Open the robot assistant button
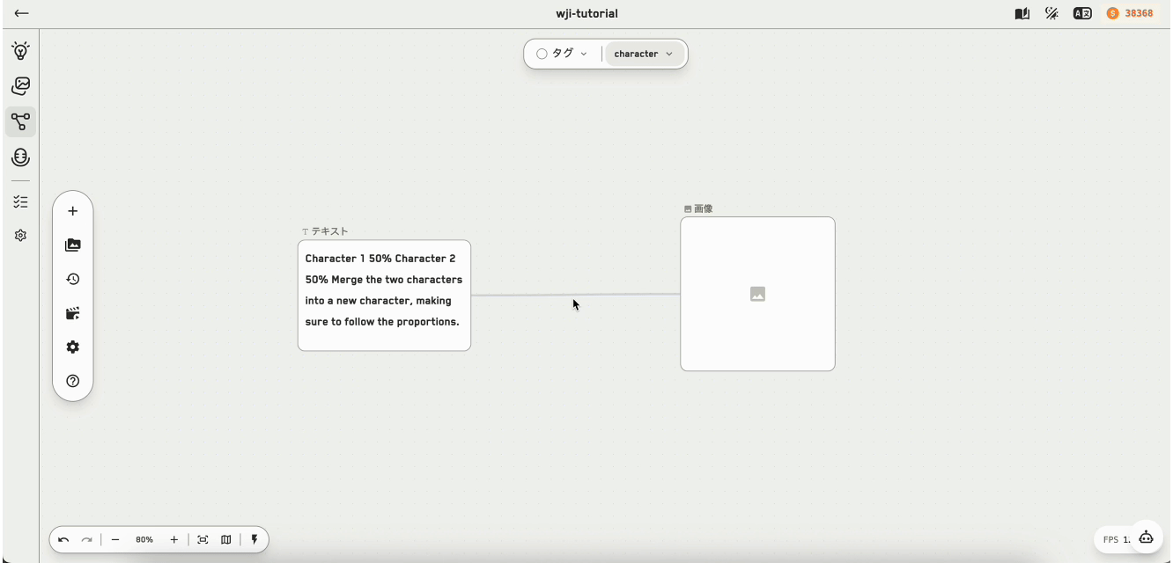This screenshot has height=563, width=1173. point(1146,537)
